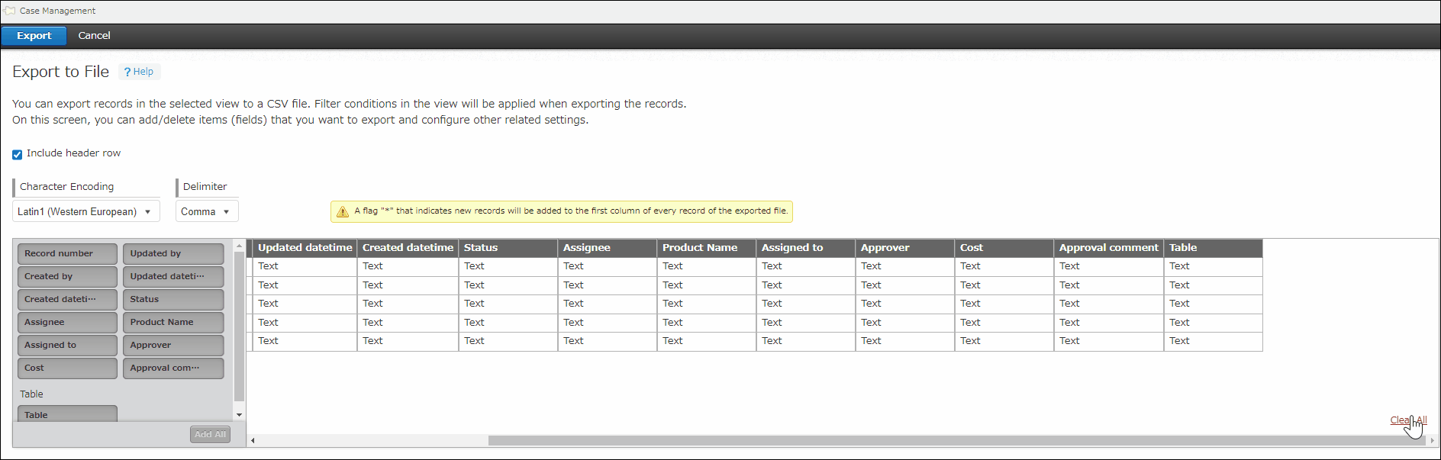Click right arrow of horizontal scrollbar

tap(1432, 440)
